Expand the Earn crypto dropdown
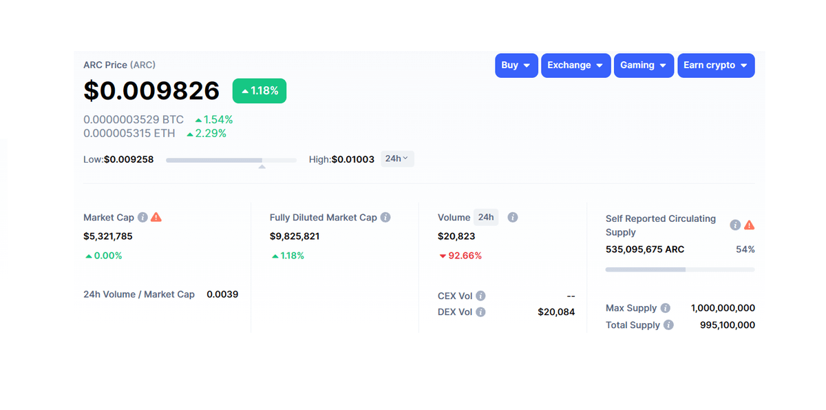The height and width of the screenshot is (410, 826). [x=716, y=65]
